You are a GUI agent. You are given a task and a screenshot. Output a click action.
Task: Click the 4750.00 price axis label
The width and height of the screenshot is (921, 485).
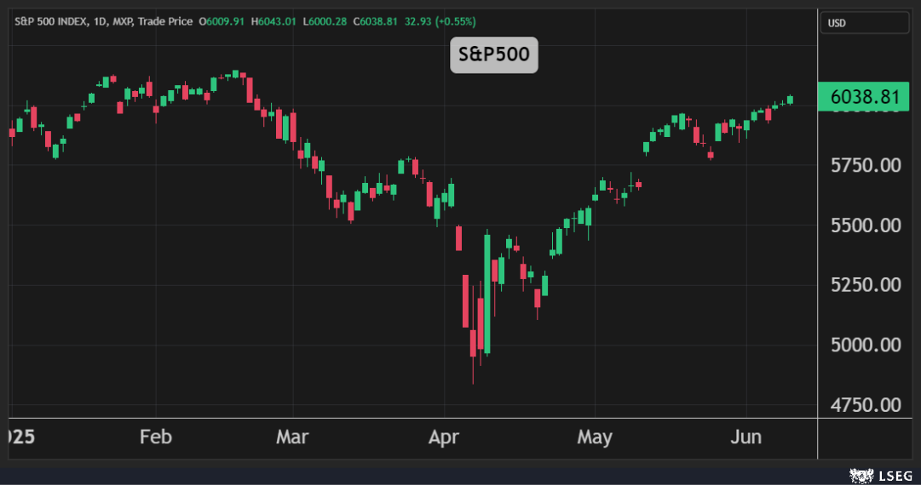coord(866,405)
